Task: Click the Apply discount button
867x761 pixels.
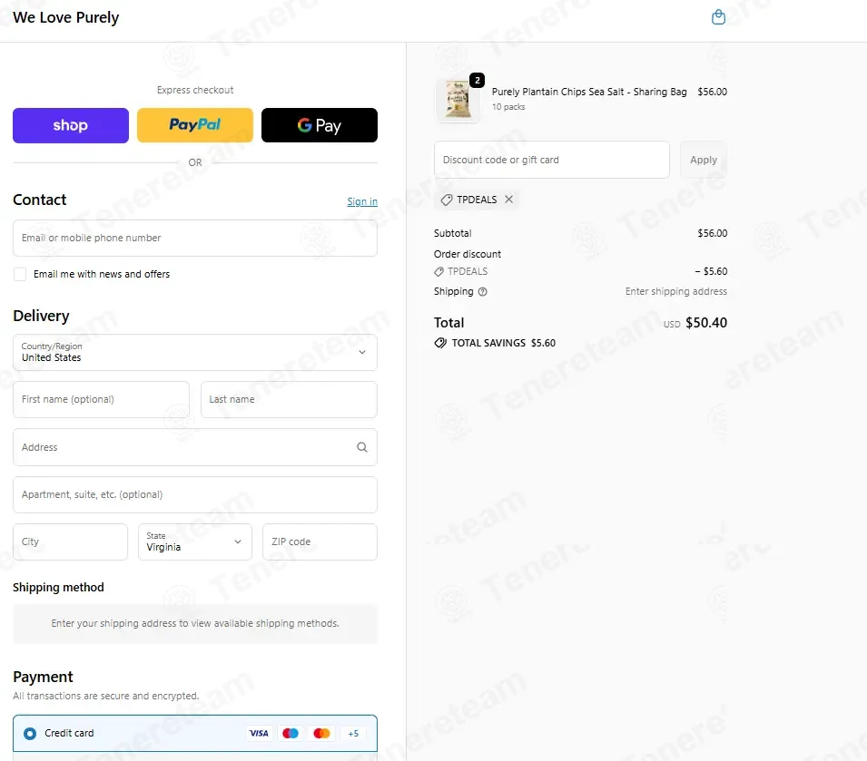Action: (x=704, y=160)
